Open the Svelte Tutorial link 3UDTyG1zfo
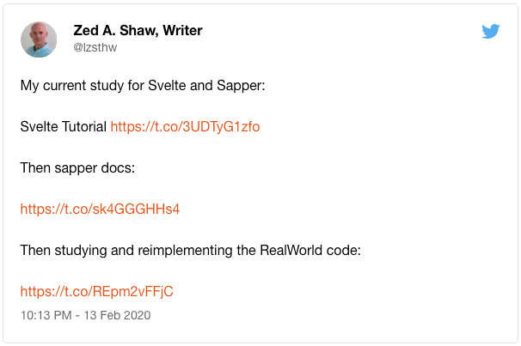Image resolution: width=521 pixels, height=346 pixels. pos(185,127)
